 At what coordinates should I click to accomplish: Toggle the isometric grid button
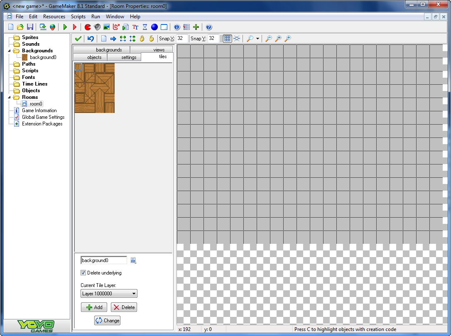tap(237, 39)
